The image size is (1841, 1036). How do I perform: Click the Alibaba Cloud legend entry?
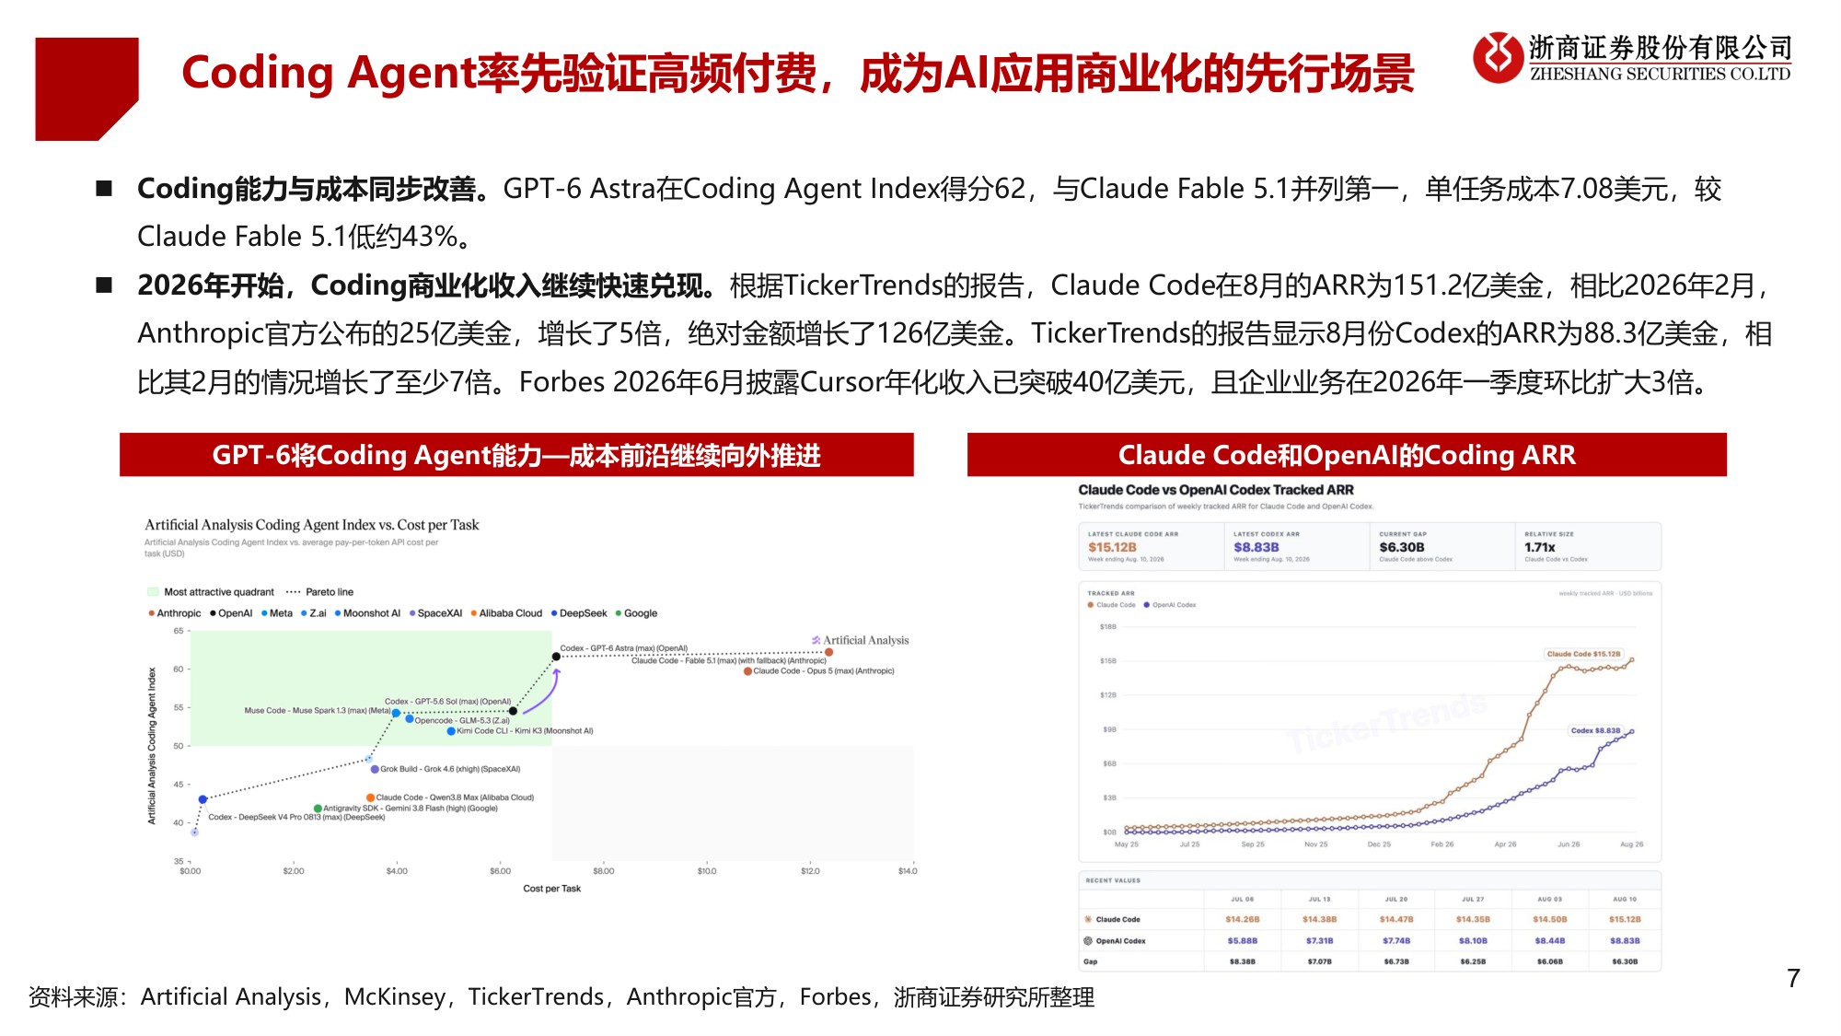click(506, 613)
